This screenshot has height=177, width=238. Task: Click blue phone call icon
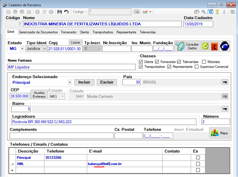click(x=225, y=46)
